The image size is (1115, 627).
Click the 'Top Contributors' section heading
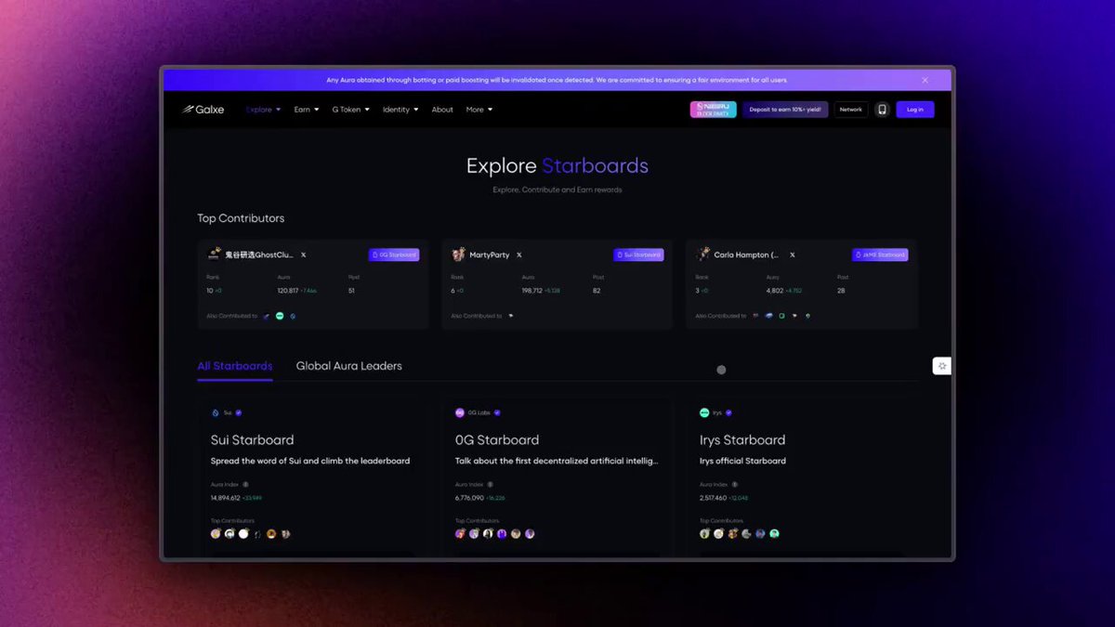pos(241,218)
